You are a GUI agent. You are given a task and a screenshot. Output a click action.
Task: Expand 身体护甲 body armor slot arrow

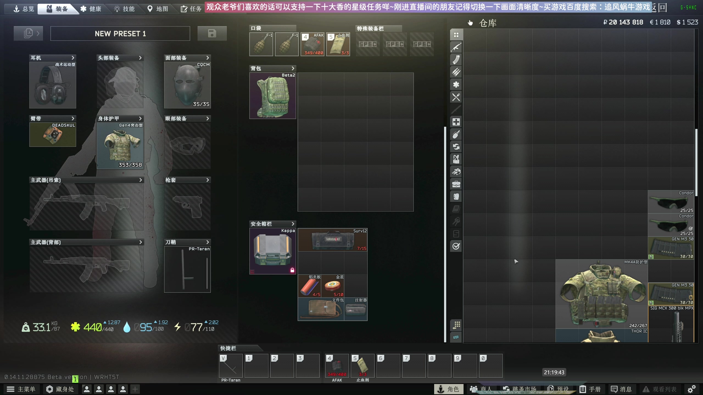click(140, 119)
